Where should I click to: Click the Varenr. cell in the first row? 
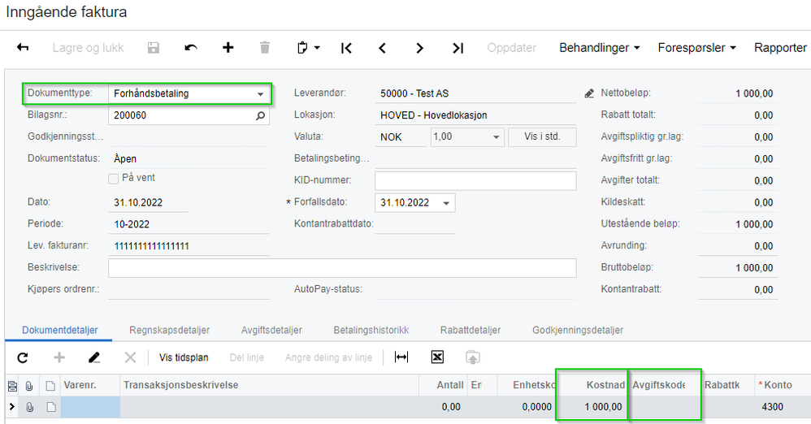coord(90,408)
